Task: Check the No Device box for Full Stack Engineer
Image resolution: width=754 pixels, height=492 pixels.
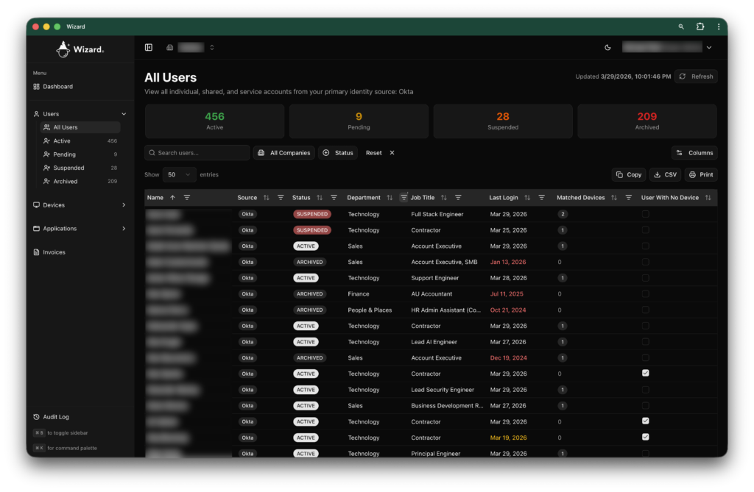Action: click(646, 214)
